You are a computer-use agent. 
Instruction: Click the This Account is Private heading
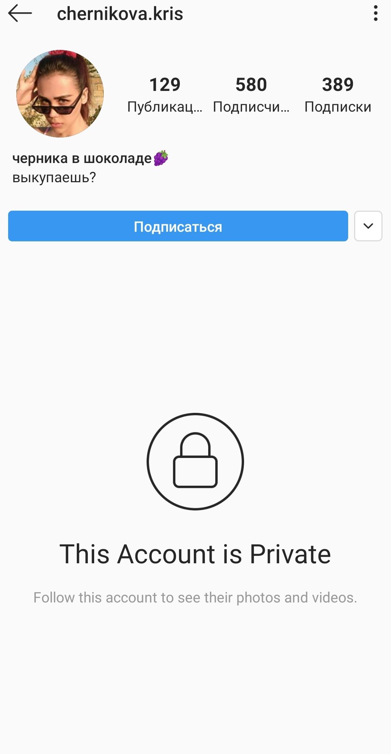click(x=195, y=554)
